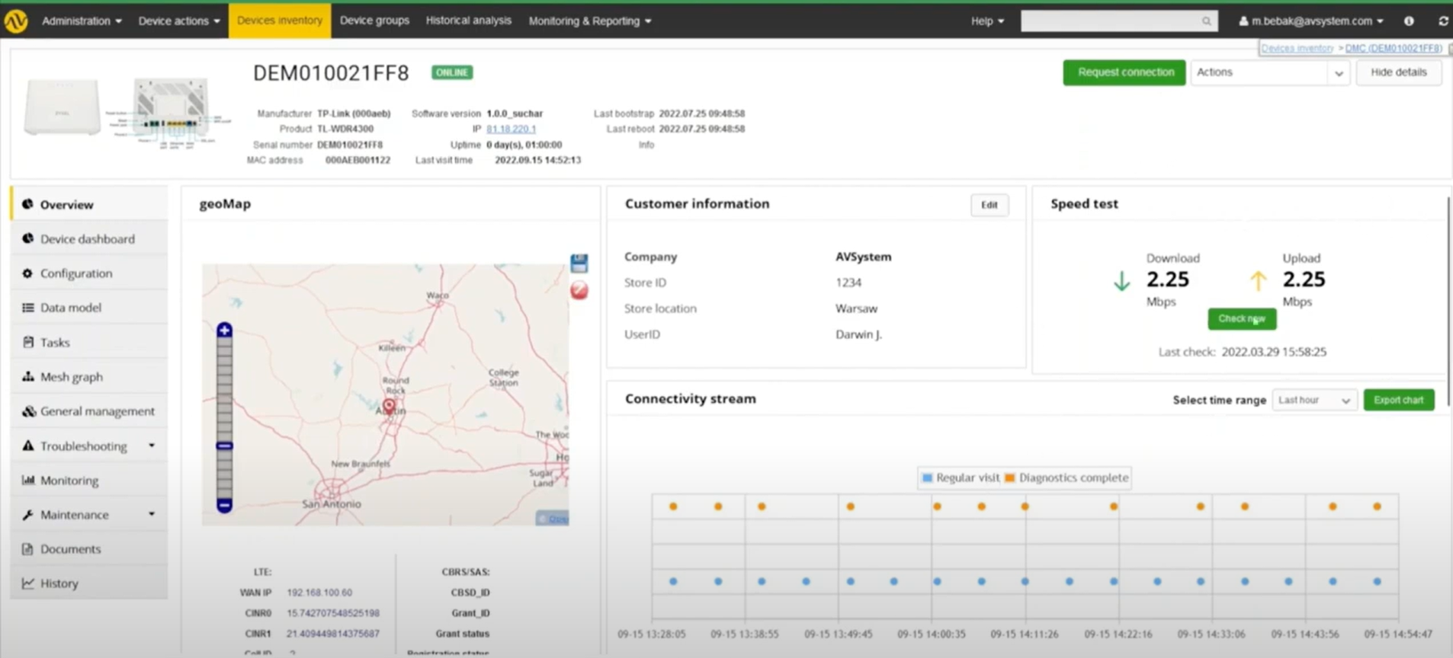Viewport: 1453px width, 658px height.
Task: Click the search magnifier icon
Action: coord(1206,21)
